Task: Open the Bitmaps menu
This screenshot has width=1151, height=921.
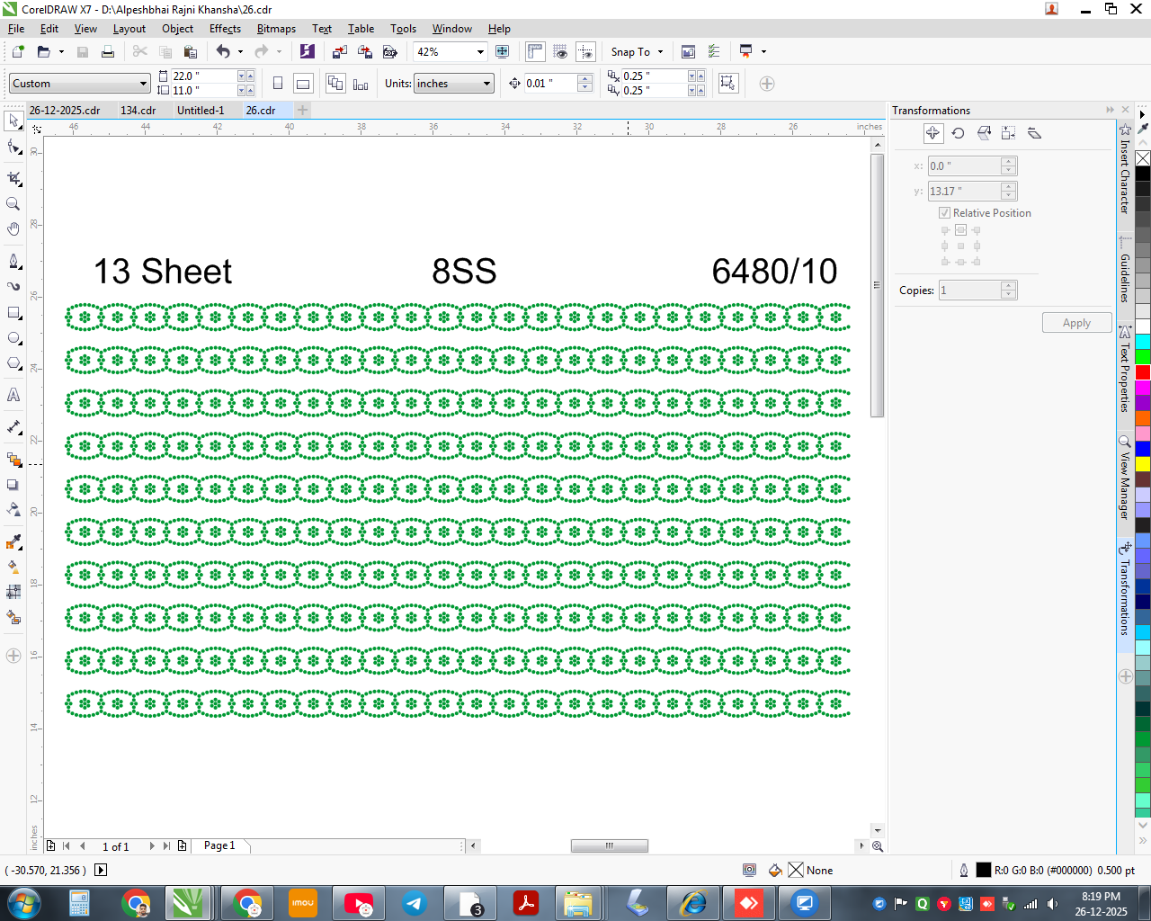Action: pyautogui.click(x=276, y=29)
